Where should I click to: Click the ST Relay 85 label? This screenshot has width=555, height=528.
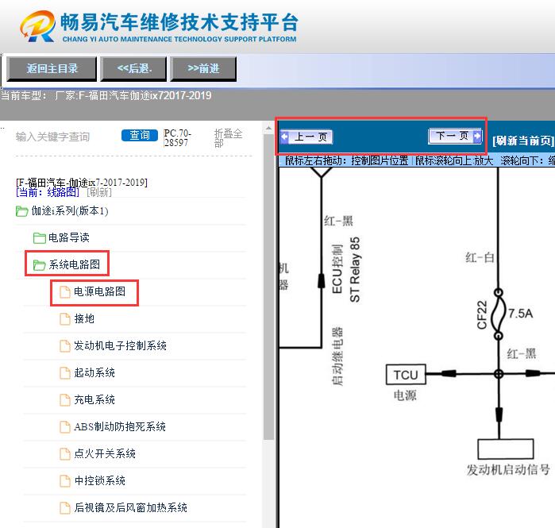click(355, 270)
